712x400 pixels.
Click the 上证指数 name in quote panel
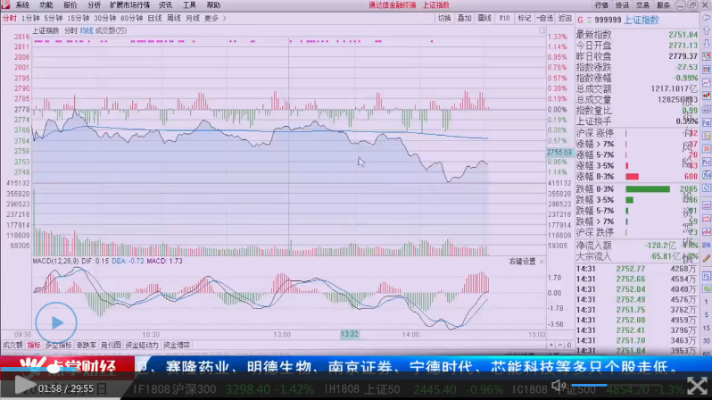[x=641, y=20]
